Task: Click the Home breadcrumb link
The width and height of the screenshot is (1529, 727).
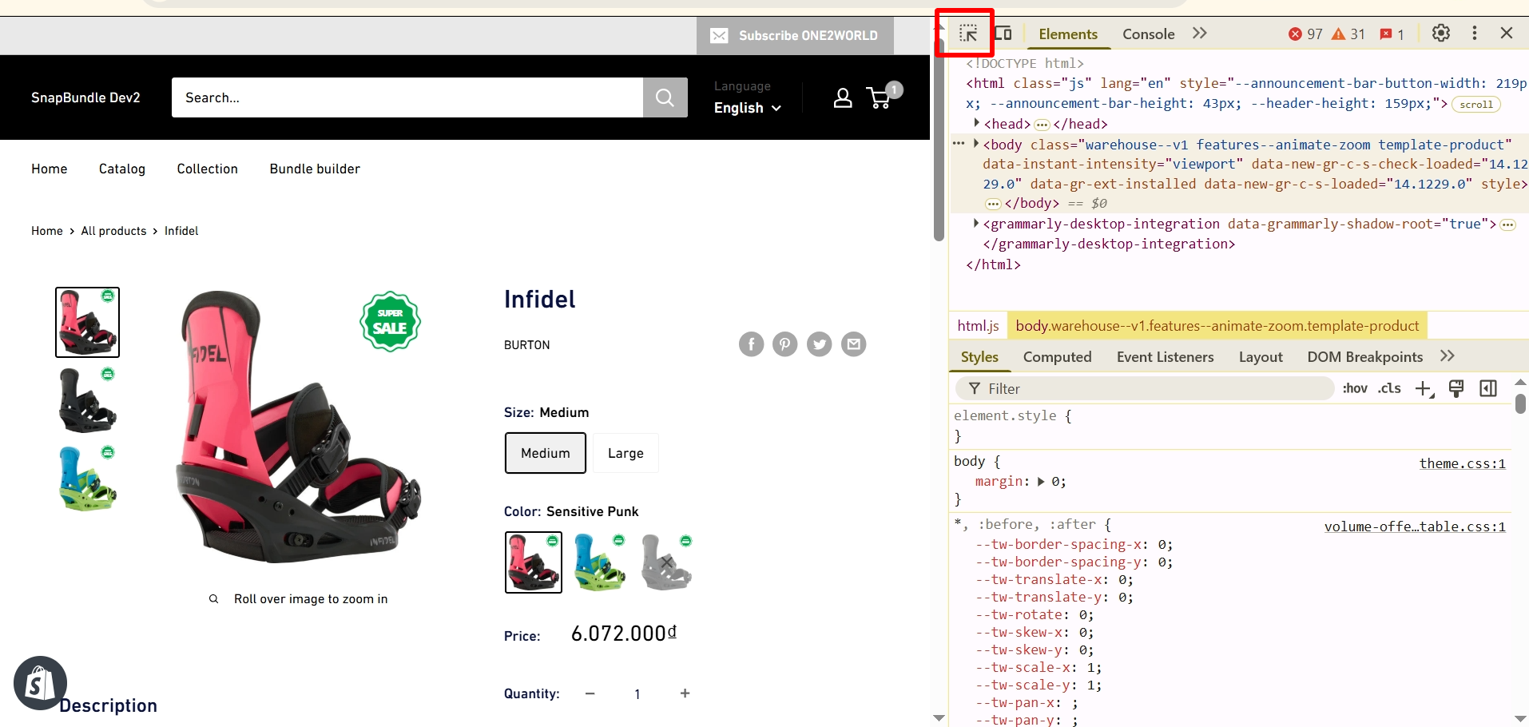Action: point(47,231)
